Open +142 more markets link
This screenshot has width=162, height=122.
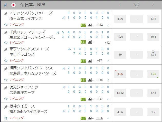tap(100, 25)
